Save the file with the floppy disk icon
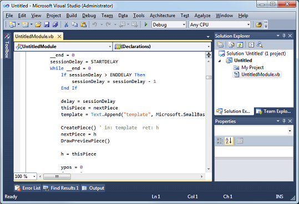 click(x=47, y=24)
